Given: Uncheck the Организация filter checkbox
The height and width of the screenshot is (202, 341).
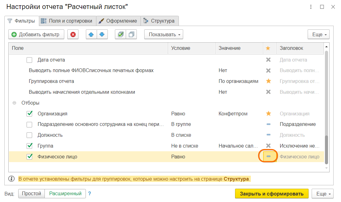Looking at the screenshot, I should point(29,114).
